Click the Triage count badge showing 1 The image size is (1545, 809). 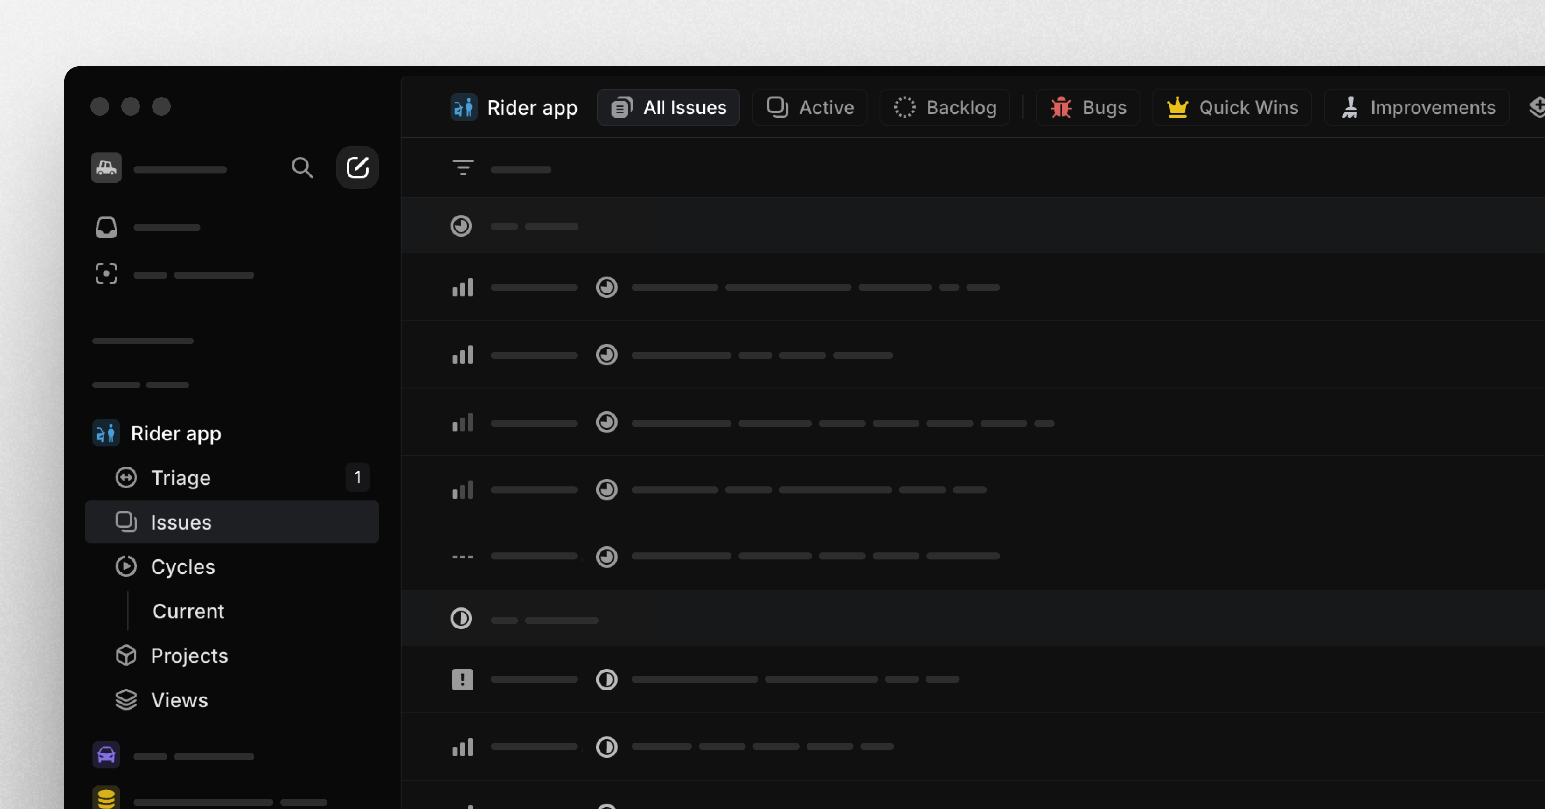click(357, 477)
